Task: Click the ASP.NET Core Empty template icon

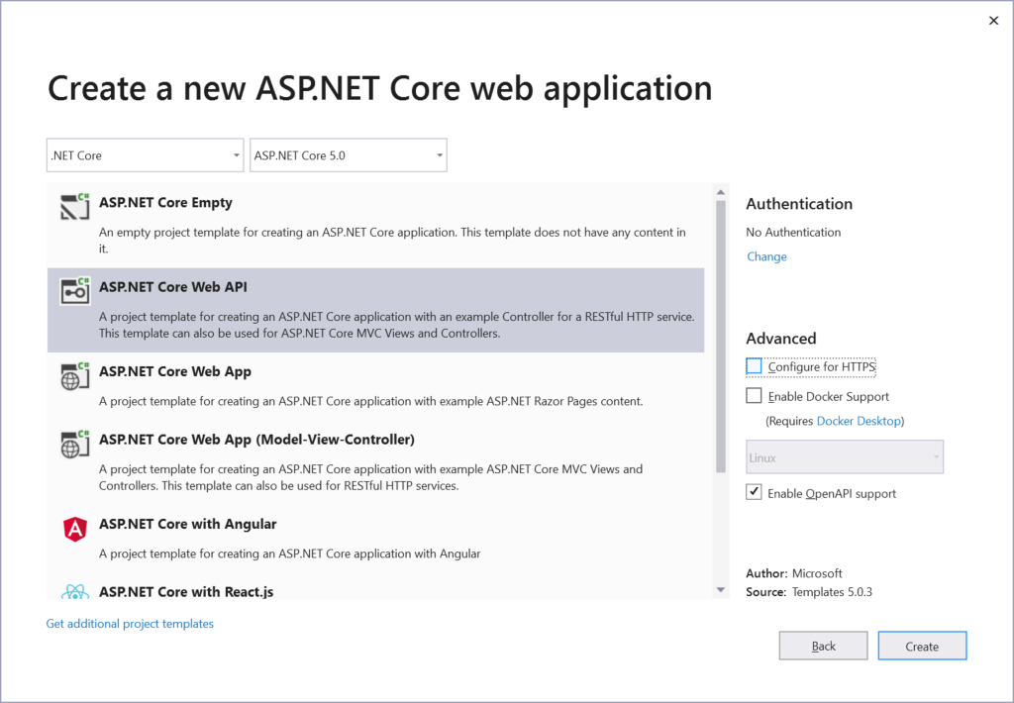Action: [x=75, y=206]
